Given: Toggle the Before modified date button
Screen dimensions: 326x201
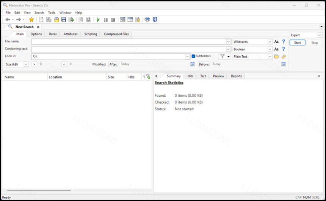Looking at the screenshot, I should tap(204, 64).
